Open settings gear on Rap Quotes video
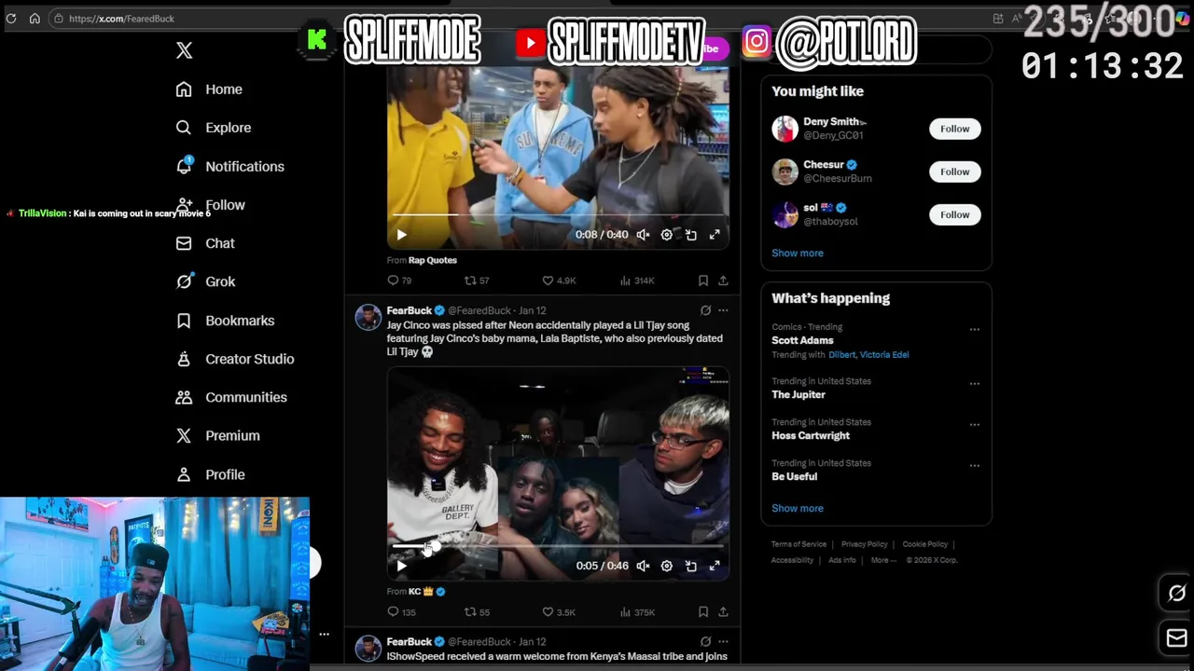 pyautogui.click(x=666, y=235)
